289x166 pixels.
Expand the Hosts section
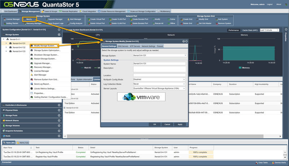[x=59, y=136]
